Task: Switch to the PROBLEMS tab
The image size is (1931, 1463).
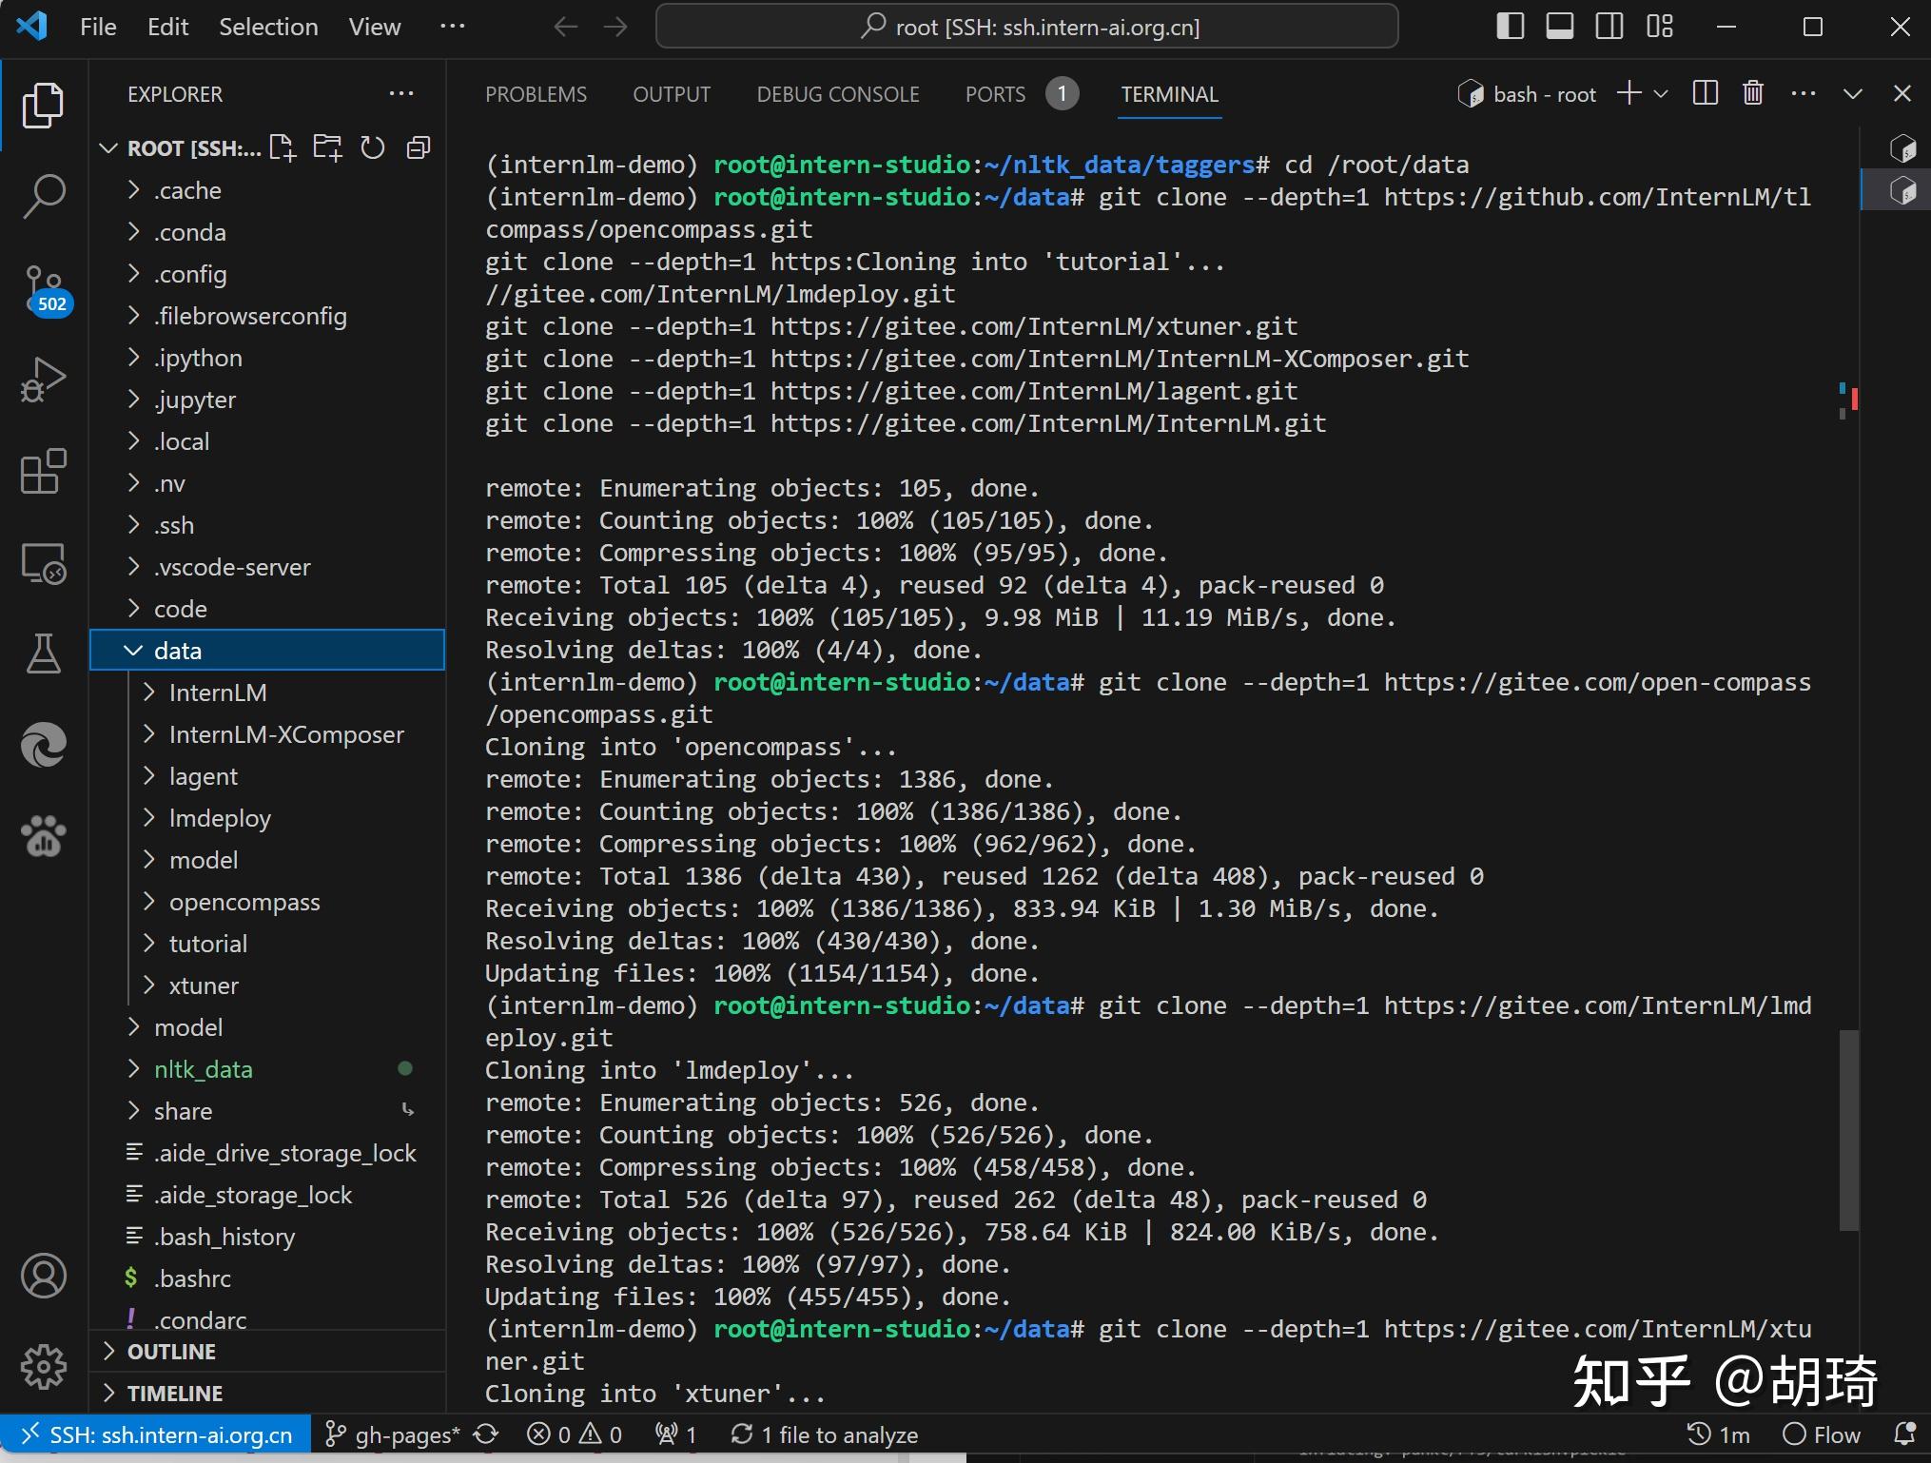Action: [536, 94]
